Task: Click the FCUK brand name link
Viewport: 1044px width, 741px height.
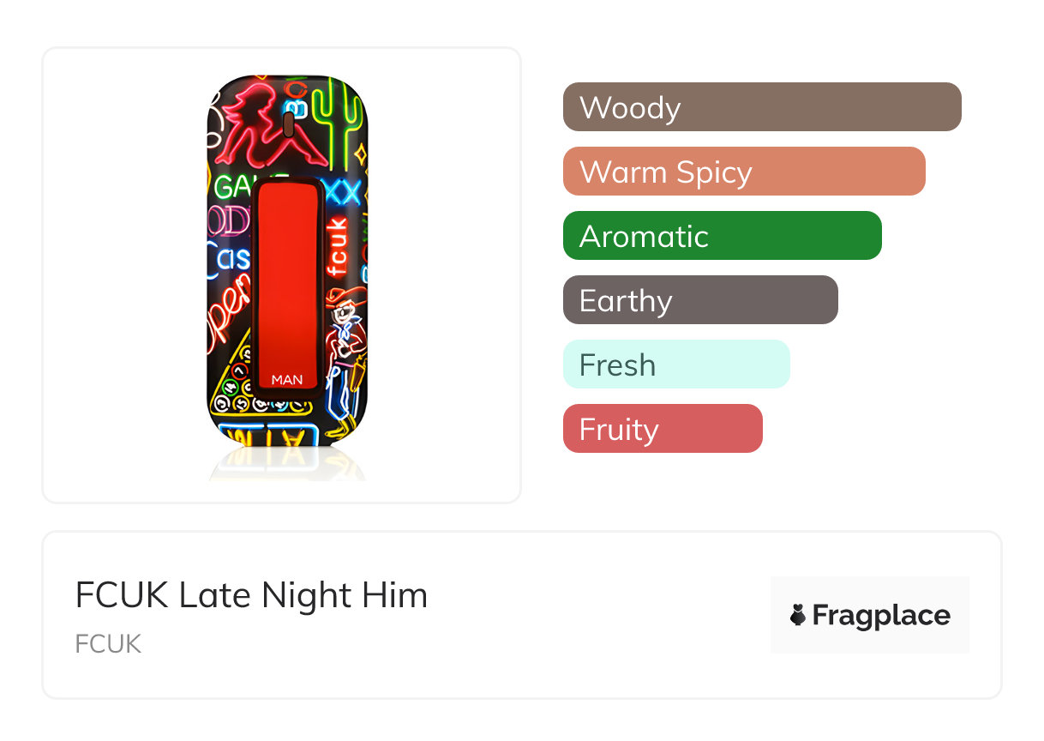Action: tap(108, 644)
